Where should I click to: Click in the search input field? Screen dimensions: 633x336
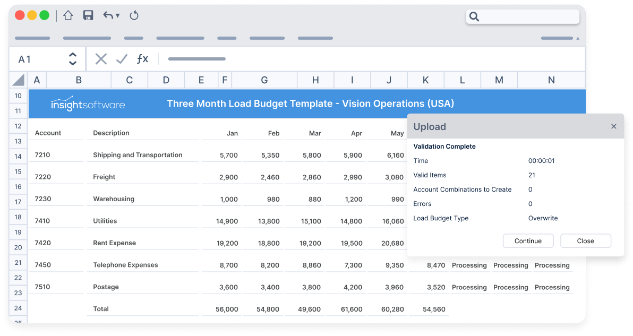click(x=529, y=16)
